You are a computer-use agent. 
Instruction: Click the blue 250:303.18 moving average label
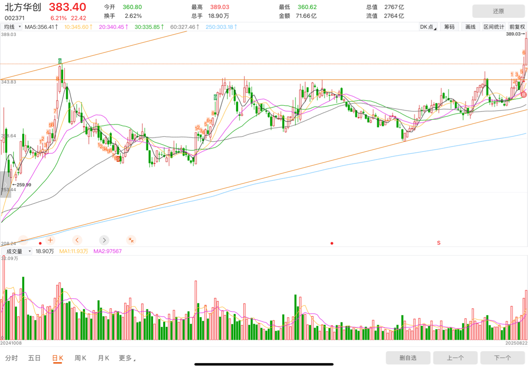coord(222,27)
